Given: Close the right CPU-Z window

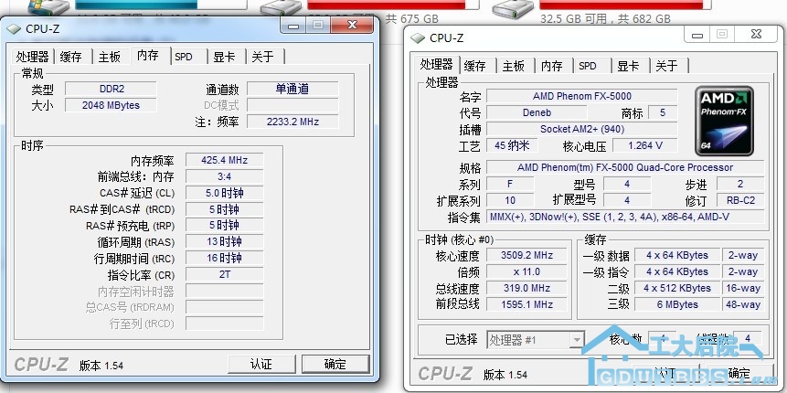Looking at the screenshot, I should 757,34.
